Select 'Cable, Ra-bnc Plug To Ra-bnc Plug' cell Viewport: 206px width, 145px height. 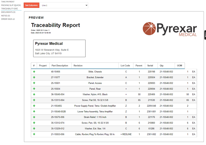point(95,134)
